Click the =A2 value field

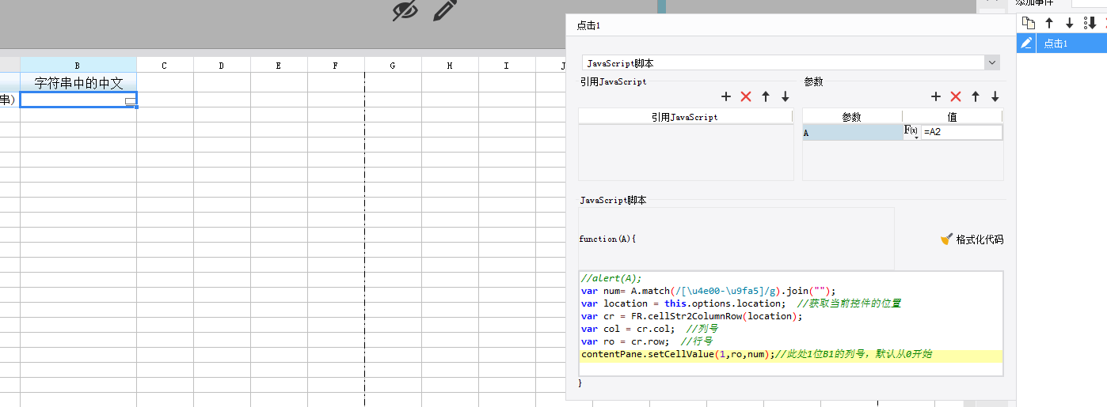click(961, 132)
